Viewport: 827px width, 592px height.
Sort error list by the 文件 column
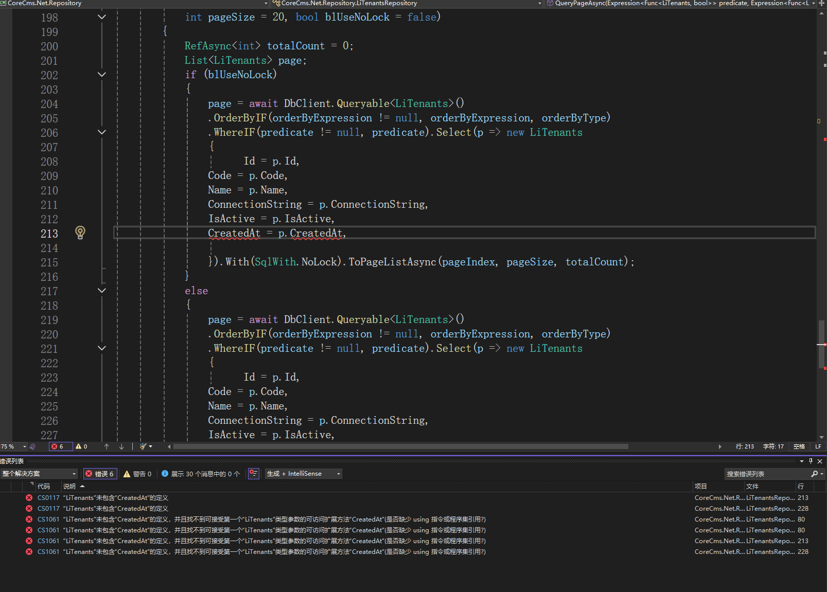click(x=770, y=487)
